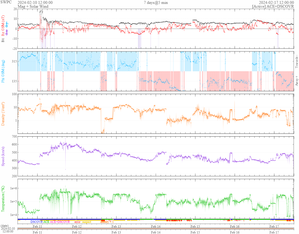The width and height of the screenshot is (299, 234).
Task: Click Feb 12 label beneath the range slider
Action: point(77,232)
